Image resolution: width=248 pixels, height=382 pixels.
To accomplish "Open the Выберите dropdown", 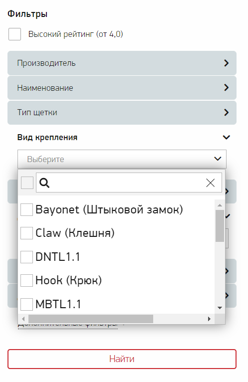I will pos(122,159).
